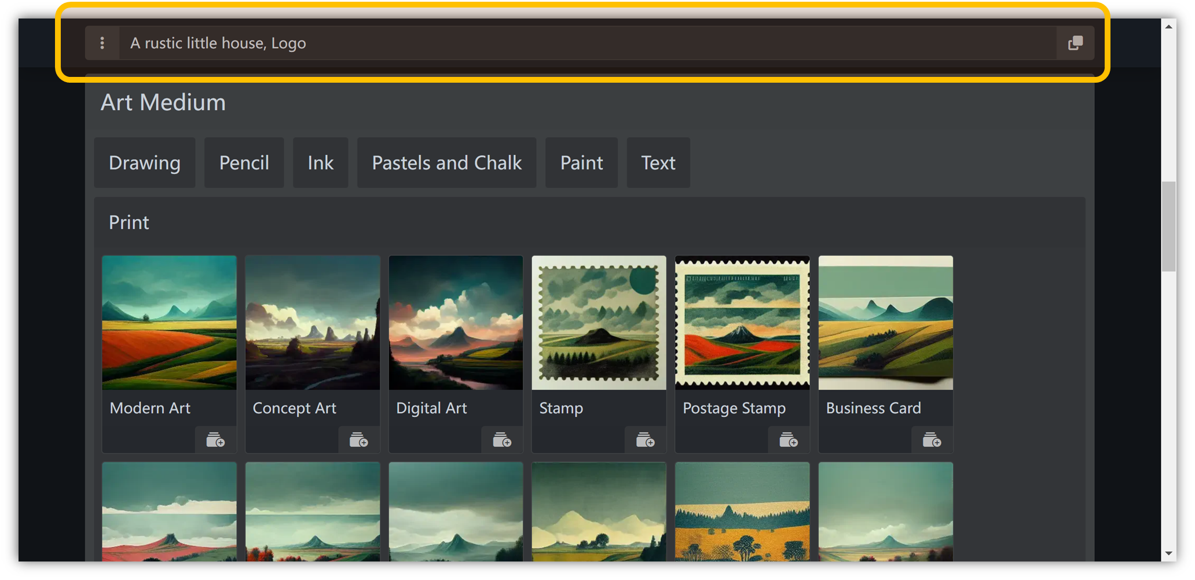Collapse the Print section header
This screenshot has width=1195, height=580.
tap(129, 223)
